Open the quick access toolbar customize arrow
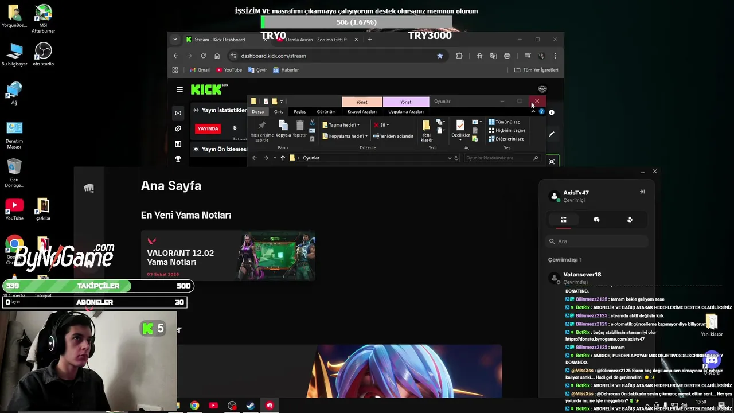Viewport: 734px width, 413px height. pos(282,102)
